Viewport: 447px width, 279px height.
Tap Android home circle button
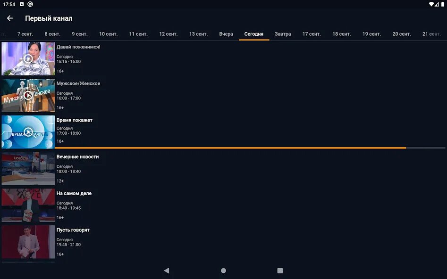pyautogui.click(x=224, y=271)
